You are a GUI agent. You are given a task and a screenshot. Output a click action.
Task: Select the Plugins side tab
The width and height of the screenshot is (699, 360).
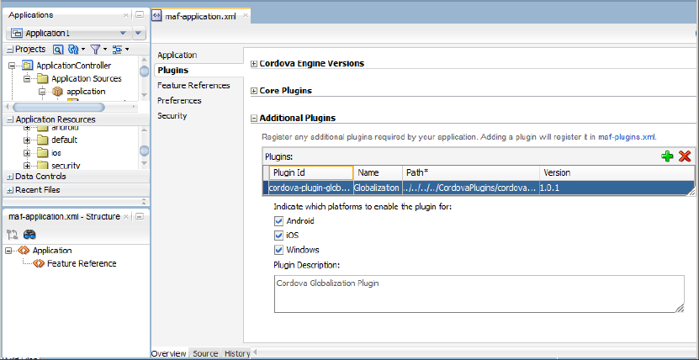173,71
